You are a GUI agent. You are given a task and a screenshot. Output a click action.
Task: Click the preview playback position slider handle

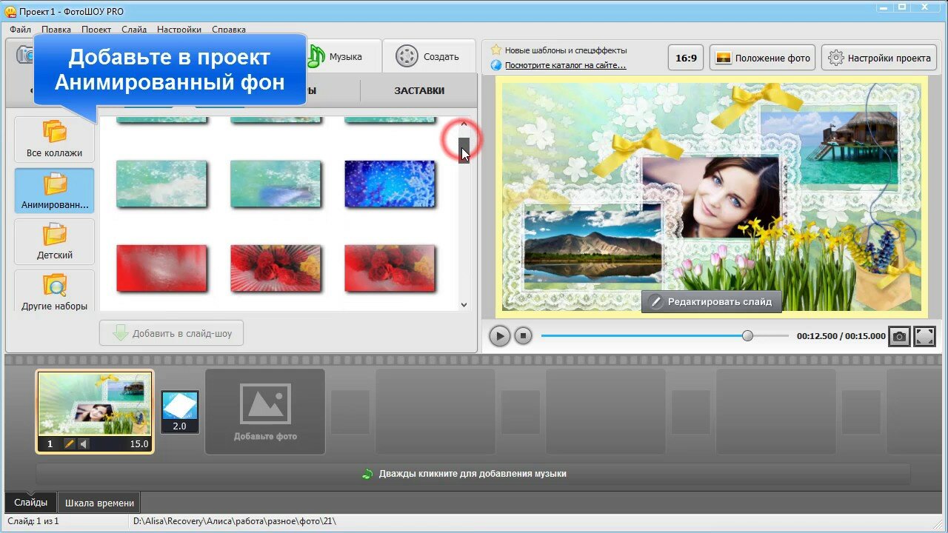tap(747, 336)
